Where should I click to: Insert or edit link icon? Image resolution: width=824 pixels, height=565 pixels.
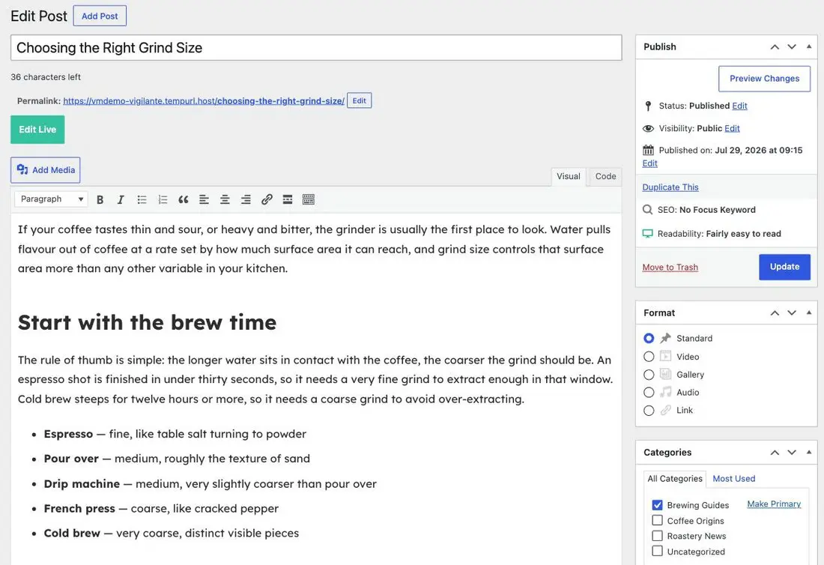coord(267,200)
